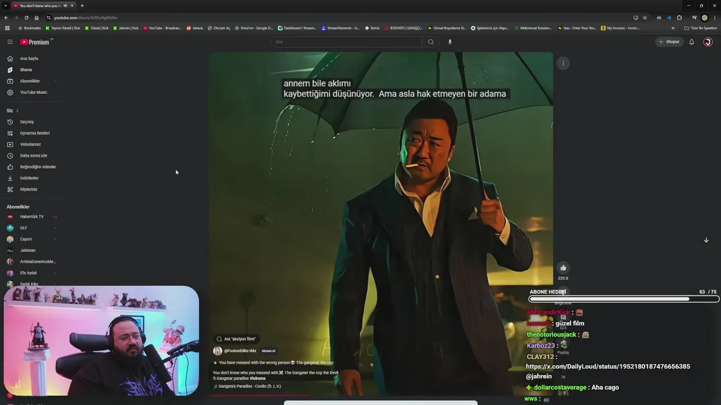Open a new browser tab
Viewport: 721px width, 405px height.
tap(82, 6)
